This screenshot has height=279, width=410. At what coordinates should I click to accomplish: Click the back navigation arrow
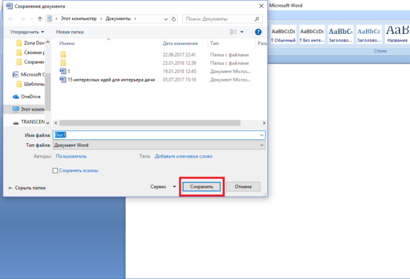pos(11,19)
